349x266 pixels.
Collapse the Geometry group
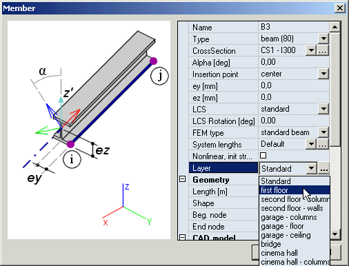[x=182, y=179]
